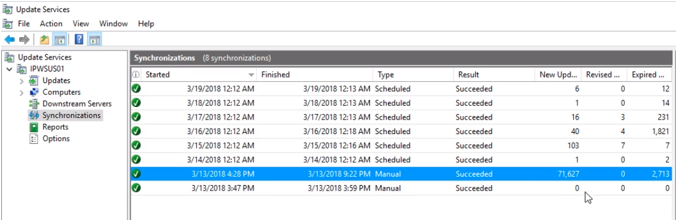Click green status check on 3/19/2018 row
676x220 pixels.
point(137,89)
